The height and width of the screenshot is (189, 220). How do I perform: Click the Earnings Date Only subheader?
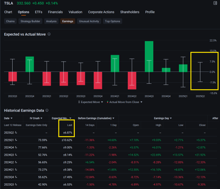point(36,125)
